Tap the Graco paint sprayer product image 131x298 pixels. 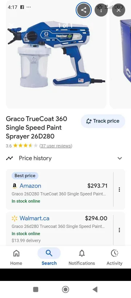pos(56,54)
